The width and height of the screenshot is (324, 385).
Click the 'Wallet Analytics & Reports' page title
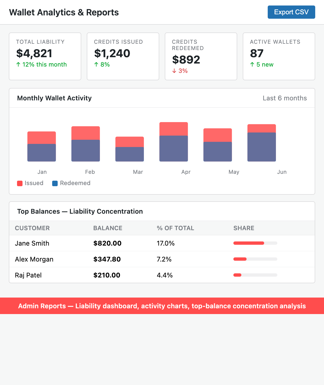(x=64, y=12)
